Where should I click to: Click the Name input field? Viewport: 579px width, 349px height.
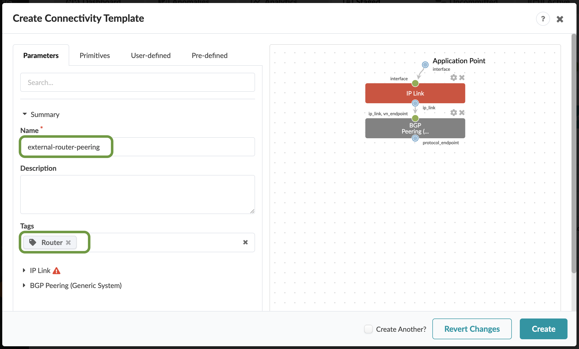[138, 147]
